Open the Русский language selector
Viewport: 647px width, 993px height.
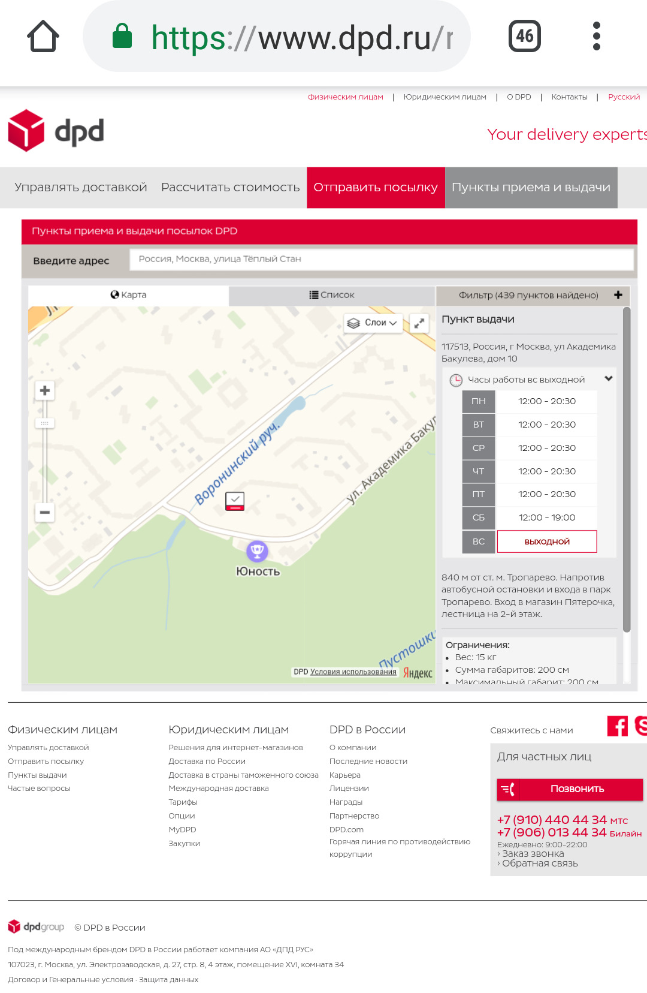(x=624, y=97)
